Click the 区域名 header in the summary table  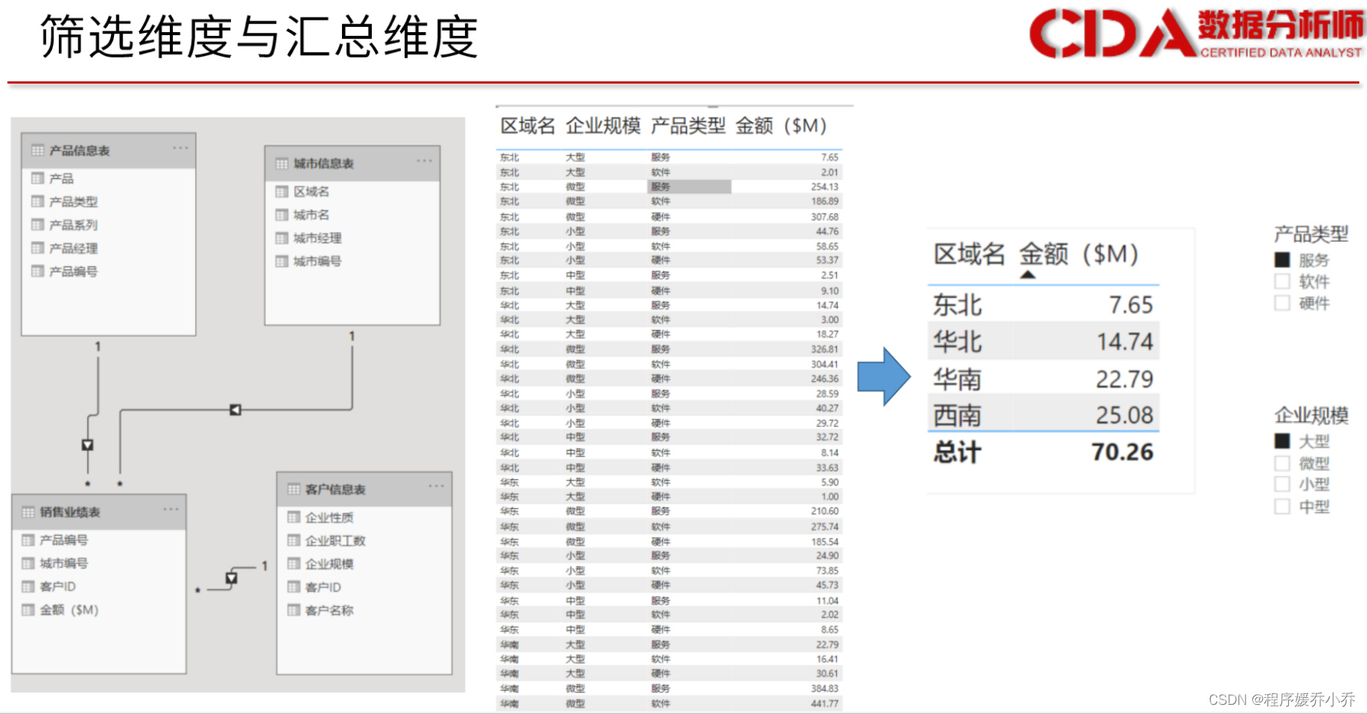point(968,253)
